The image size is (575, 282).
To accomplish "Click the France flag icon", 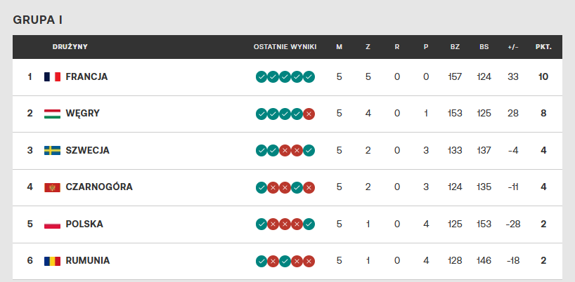I will pyautogui.click(x=52, y=76).
